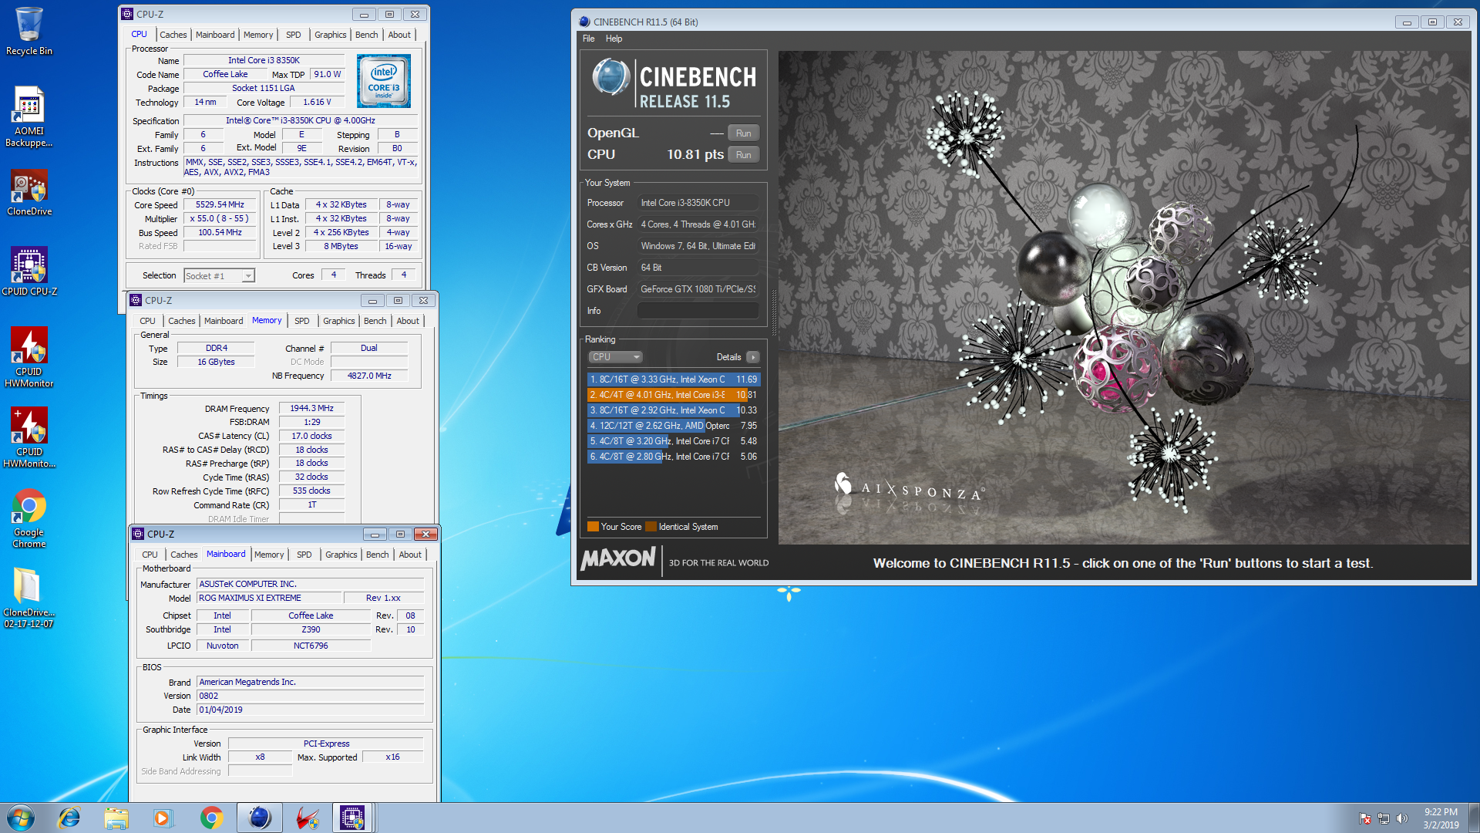1480x833 pixels.
Task: Close the mainboard CPU-Z window
Action: pos(426,535)
